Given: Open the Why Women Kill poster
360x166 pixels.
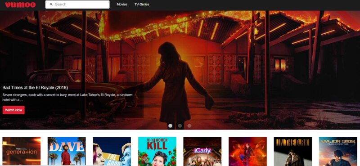Looking at the screenshot, I should point(157,151).
